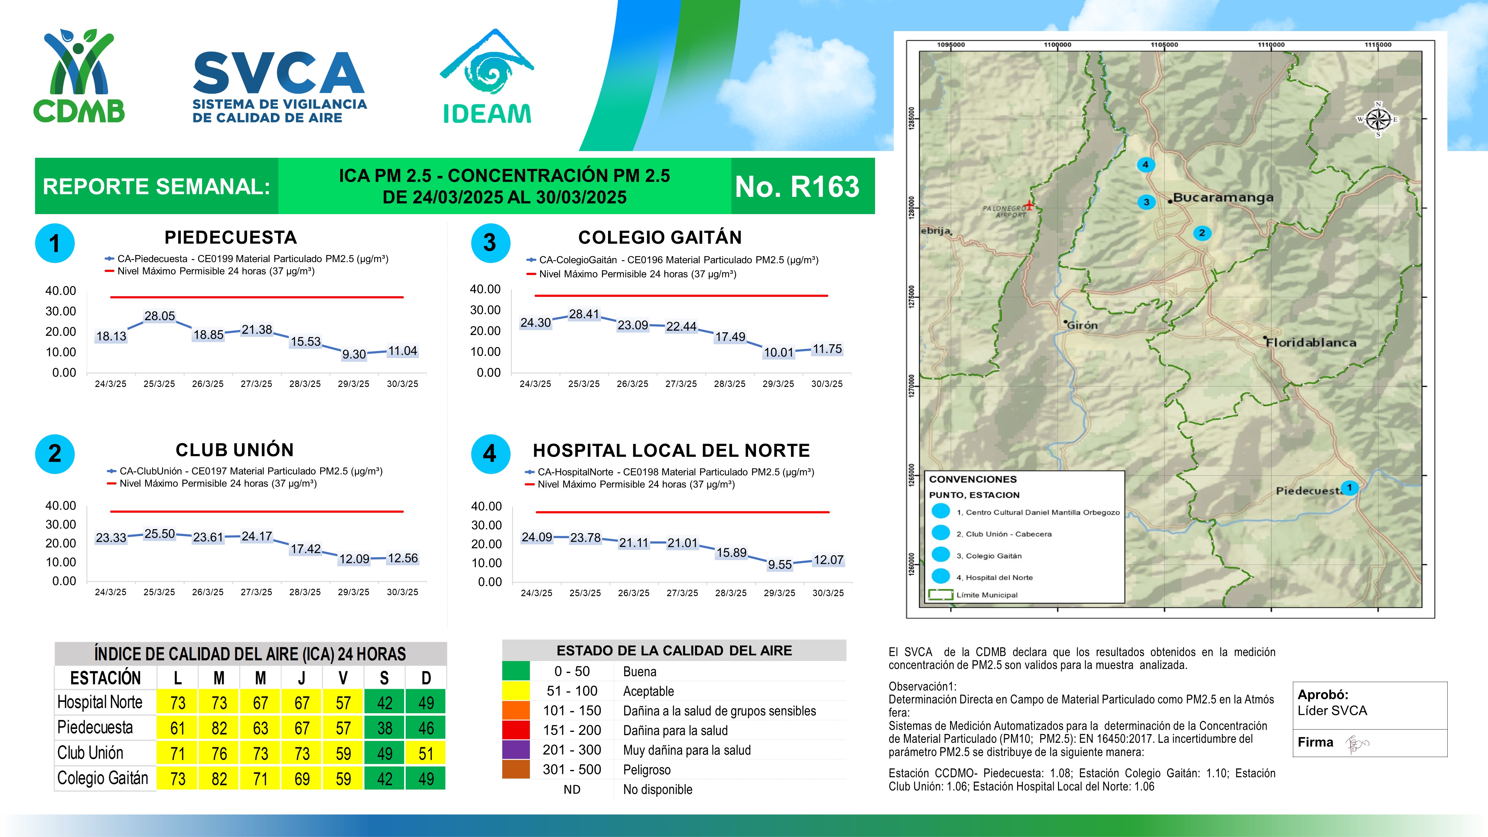Click the purple Muy dañina swatch
The height and width of the screenshot is (837, 1488).
516,750
